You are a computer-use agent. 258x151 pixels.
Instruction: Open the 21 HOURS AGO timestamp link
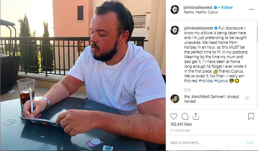180,130
